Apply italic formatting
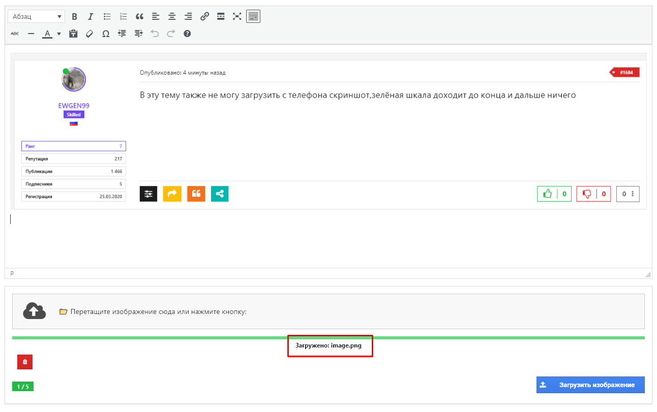Image resolution: width=657 pixels, height=412 pixels. [x=91, y=16]
